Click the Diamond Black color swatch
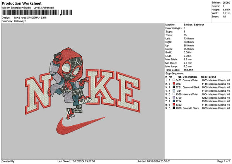 tap(174, 87)
